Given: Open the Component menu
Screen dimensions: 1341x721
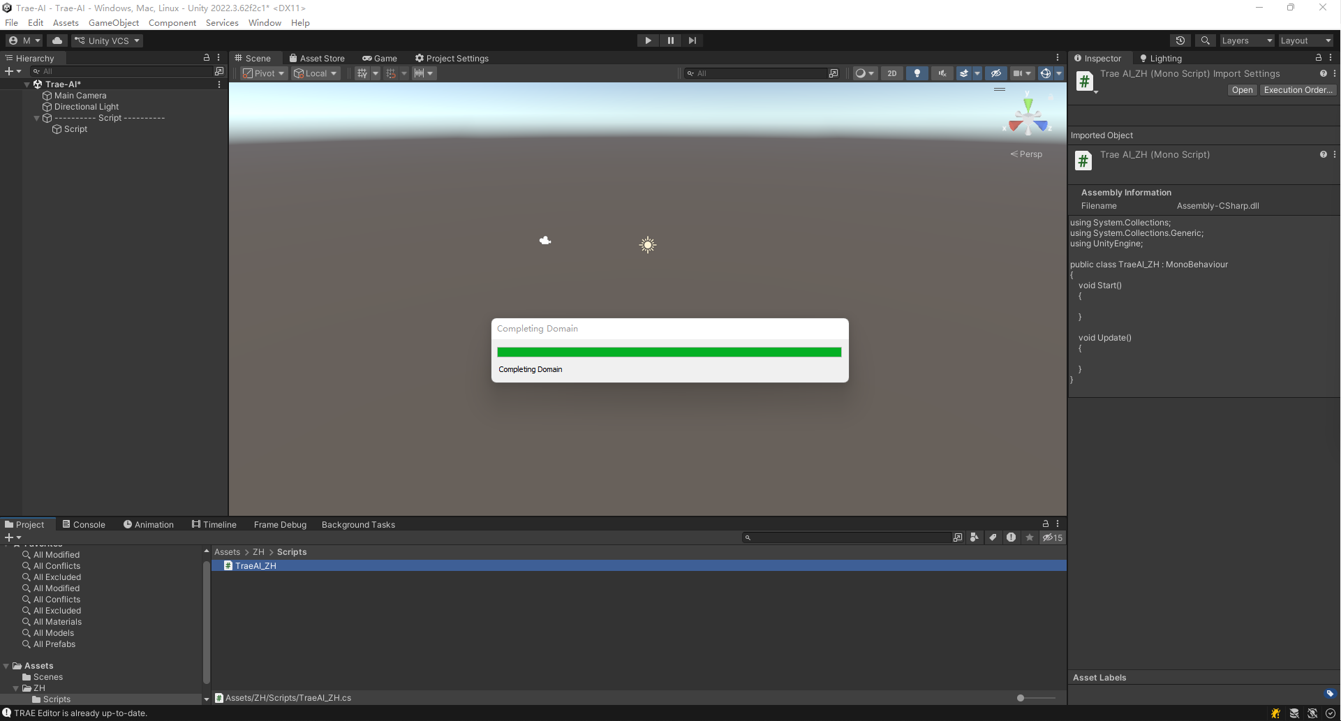Looking at the screenshot, I should [172, 23].
